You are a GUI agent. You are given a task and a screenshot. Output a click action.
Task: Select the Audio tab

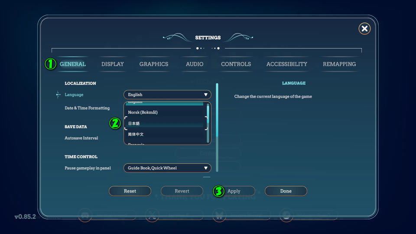(195, 64)
